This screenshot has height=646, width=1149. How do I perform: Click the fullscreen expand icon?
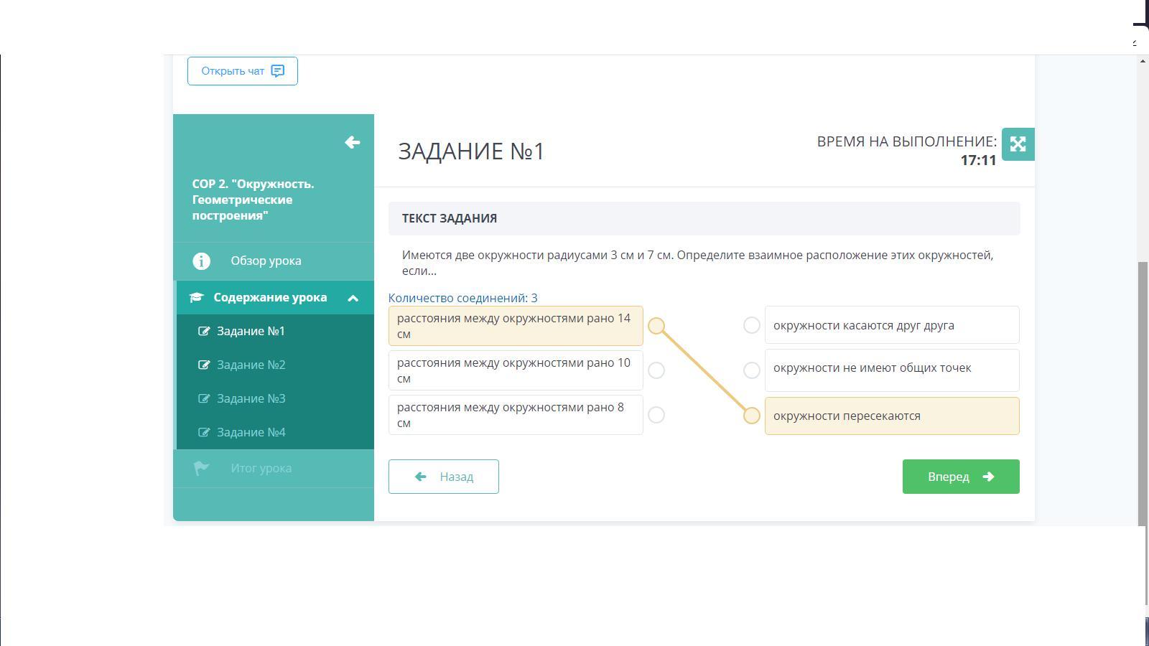tap(1018, 144)
